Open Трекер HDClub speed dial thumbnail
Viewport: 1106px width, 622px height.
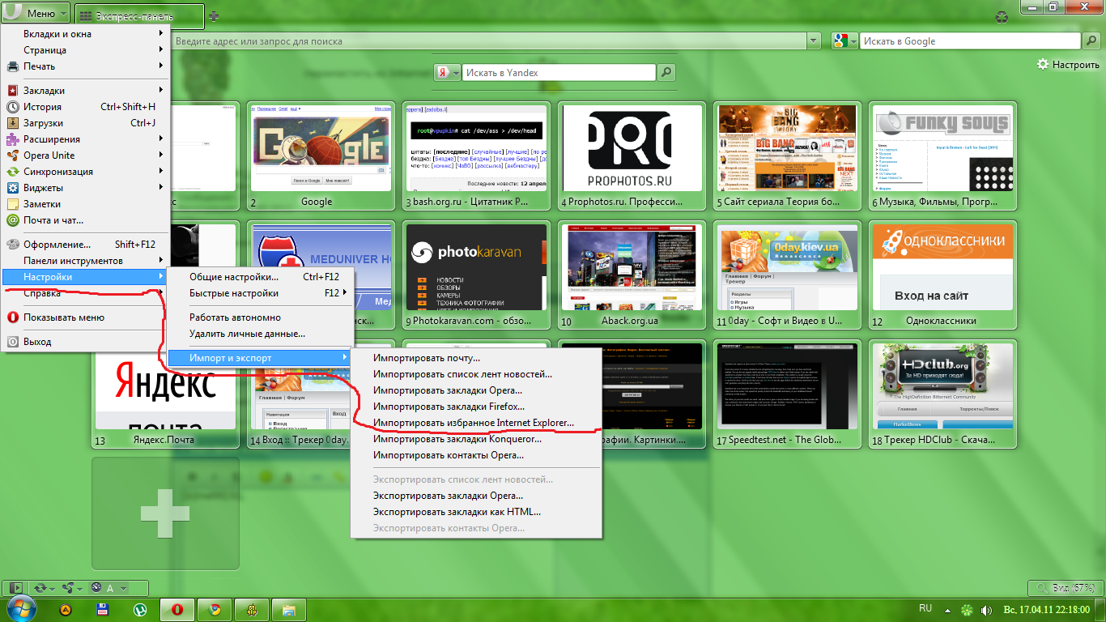(942, 394)
